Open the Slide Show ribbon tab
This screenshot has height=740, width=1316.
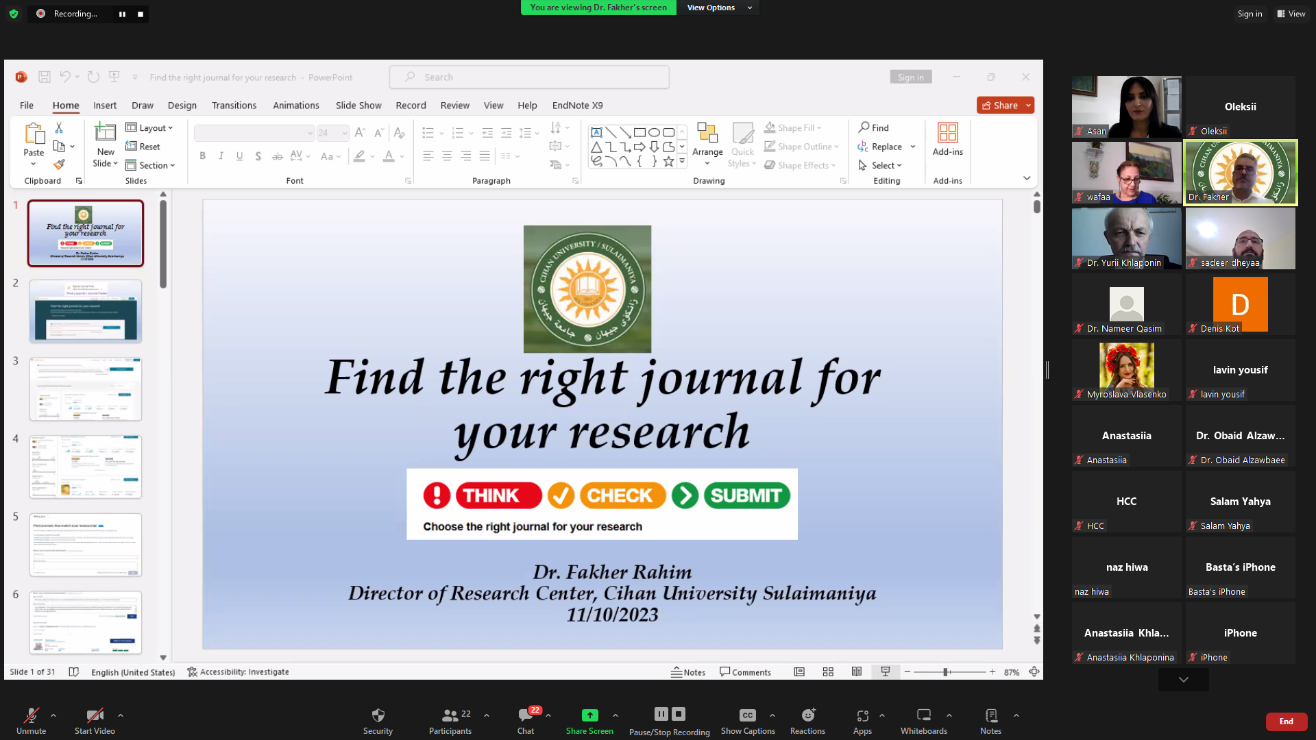coord(358,105)
